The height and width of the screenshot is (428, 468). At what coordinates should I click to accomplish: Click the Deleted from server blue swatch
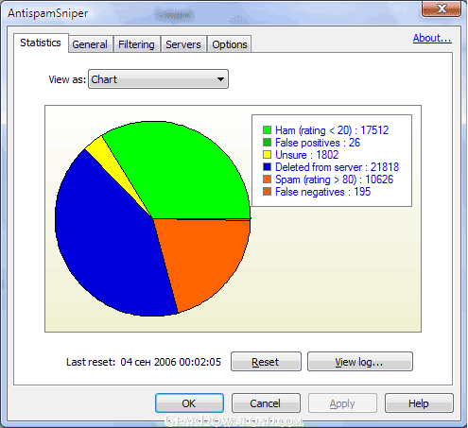(x=267, y=166)
